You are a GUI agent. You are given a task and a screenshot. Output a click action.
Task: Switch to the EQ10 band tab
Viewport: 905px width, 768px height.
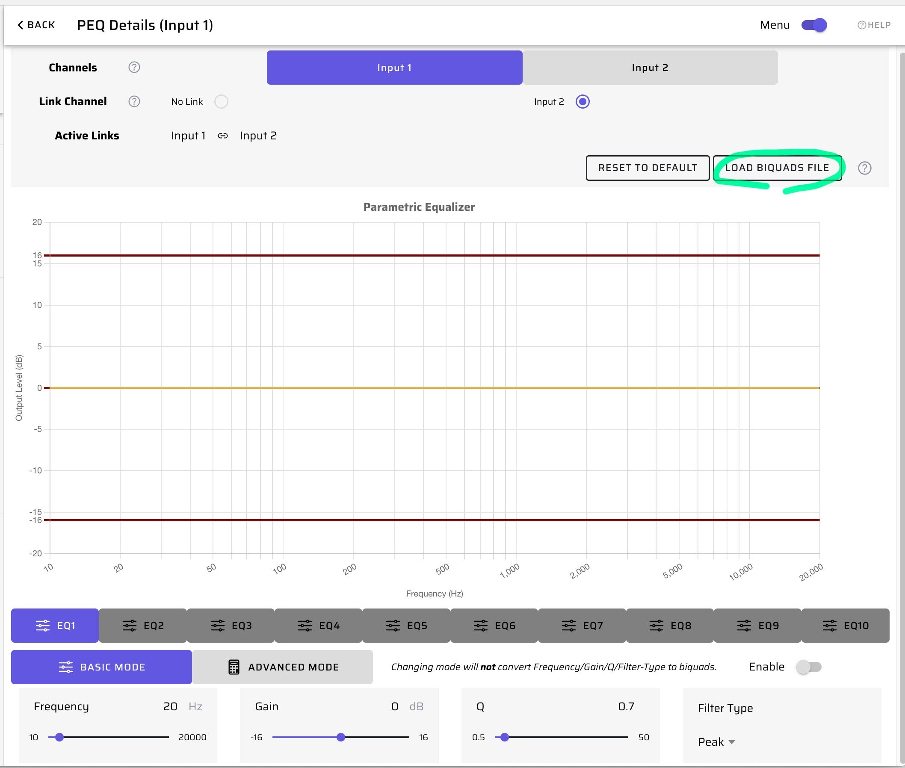(x=845, y=626)
